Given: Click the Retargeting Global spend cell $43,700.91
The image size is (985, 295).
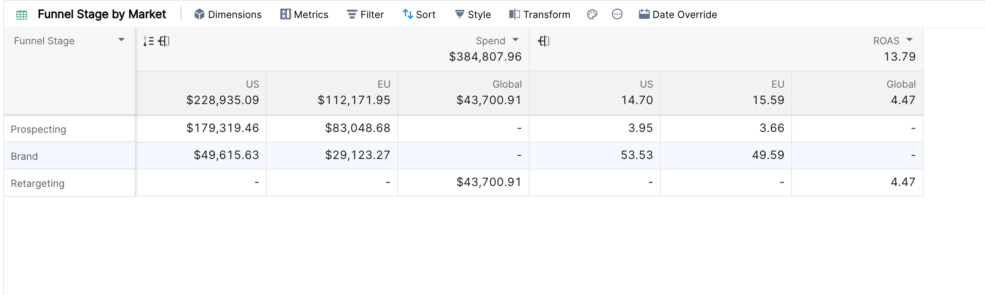Looking at the screenshot, I should point(489,182).
